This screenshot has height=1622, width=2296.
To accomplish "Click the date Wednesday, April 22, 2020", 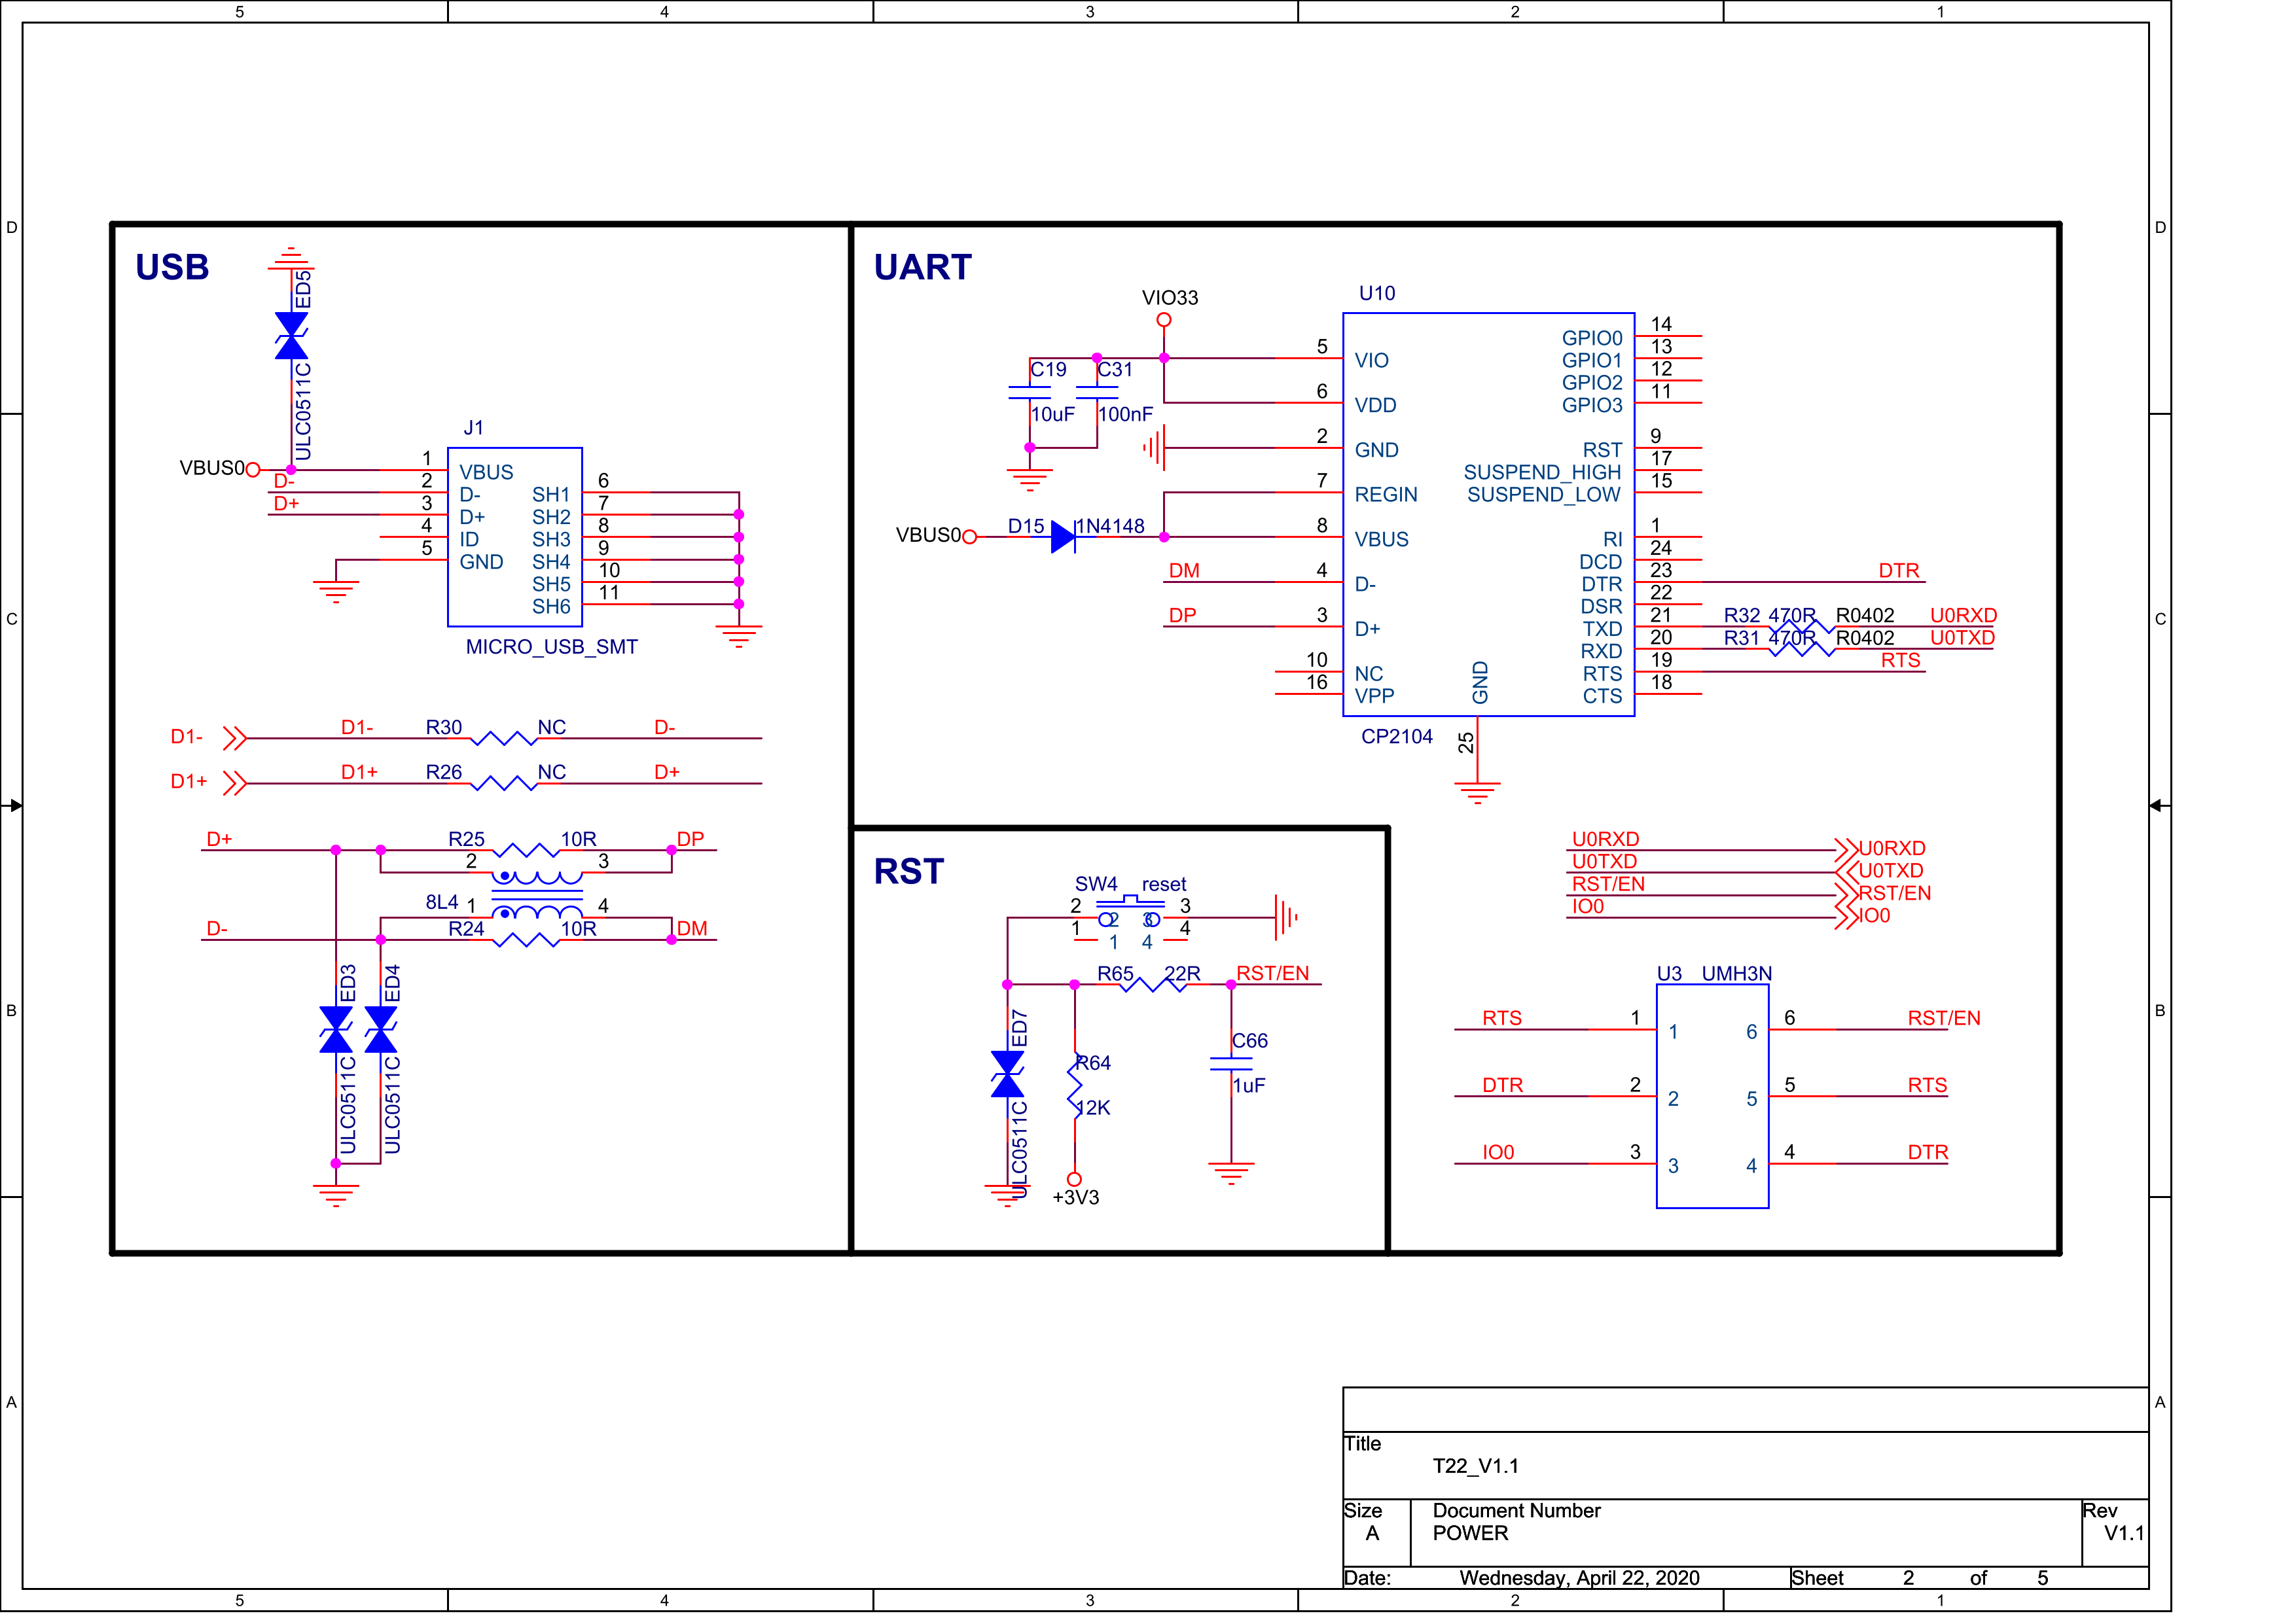I will click(1579, 1578).
